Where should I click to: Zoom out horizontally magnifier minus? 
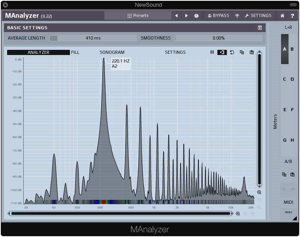pos(245,214)
